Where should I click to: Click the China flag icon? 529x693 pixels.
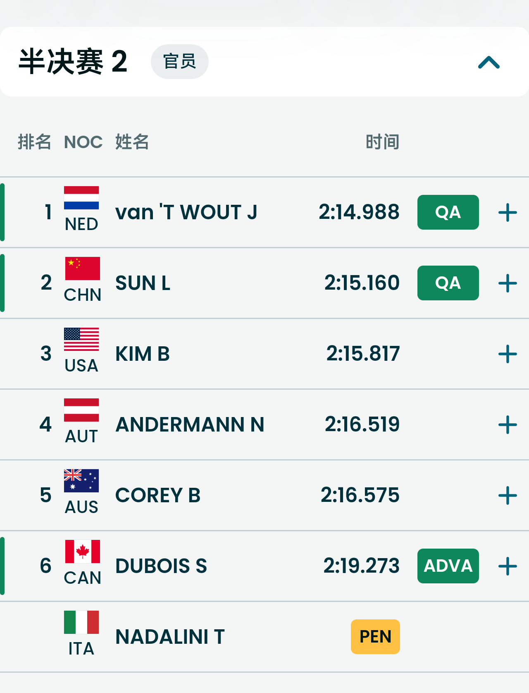click(82, 269)
